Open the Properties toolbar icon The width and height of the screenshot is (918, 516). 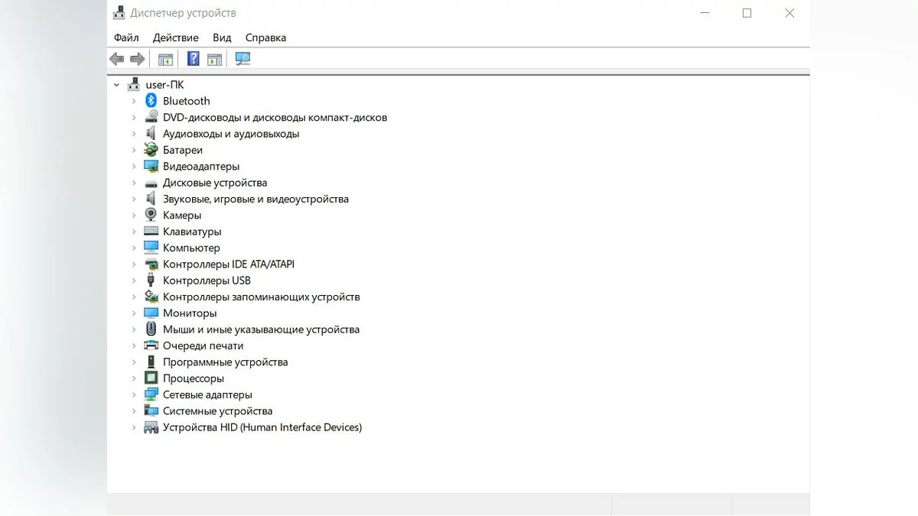pos(165,59)
